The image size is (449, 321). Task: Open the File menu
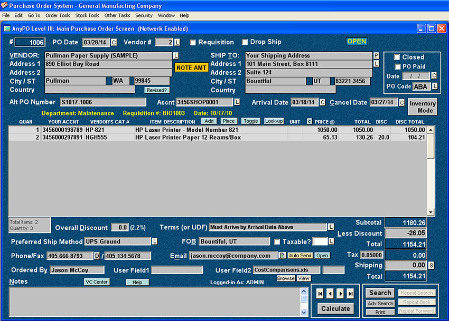[6, 15]
